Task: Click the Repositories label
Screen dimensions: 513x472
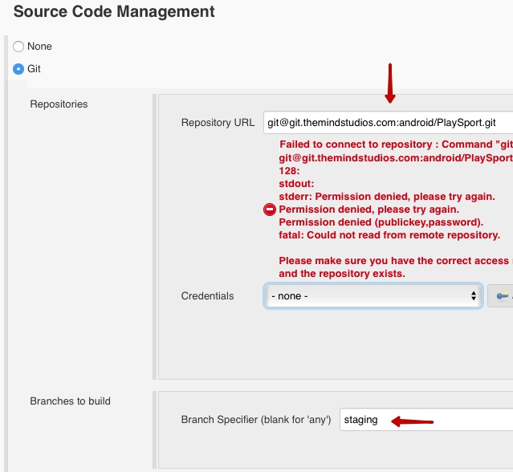Action: tap(59, 104)
